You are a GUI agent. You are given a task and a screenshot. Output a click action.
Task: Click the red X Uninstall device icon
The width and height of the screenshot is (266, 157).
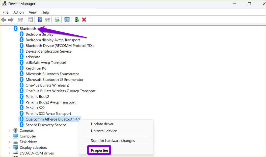[84, 20]
